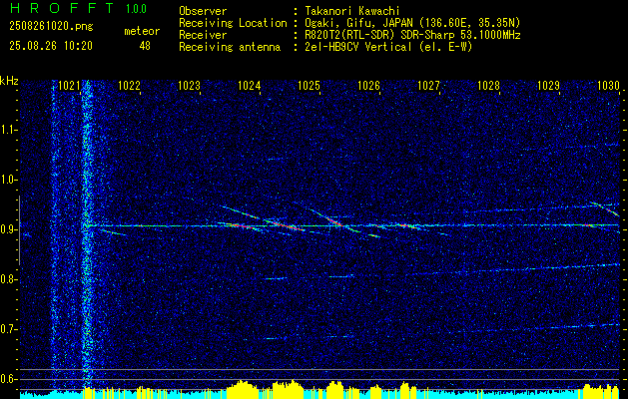
Task: Click the Receiver label
Action: [x=203, y=35]
